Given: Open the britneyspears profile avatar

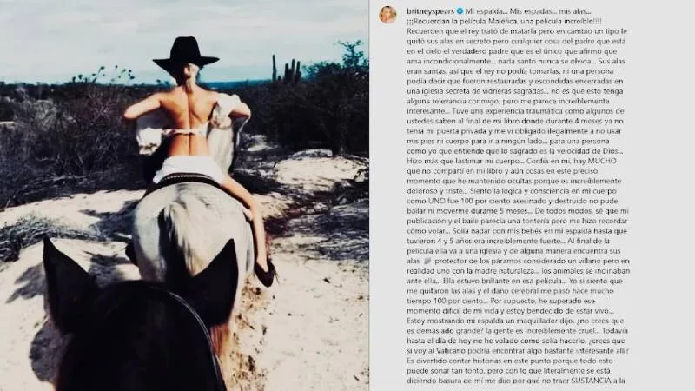Looking at the screenshot, I should [387, 15].
